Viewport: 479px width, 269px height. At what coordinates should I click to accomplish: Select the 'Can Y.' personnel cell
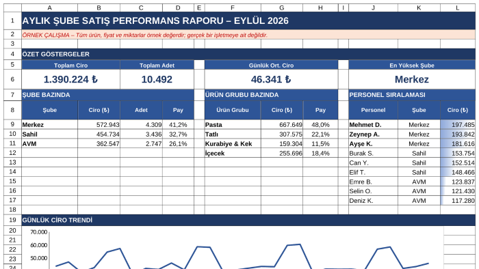point(373,162)
